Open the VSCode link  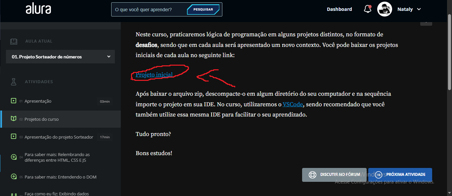click(x=293, y=104)
